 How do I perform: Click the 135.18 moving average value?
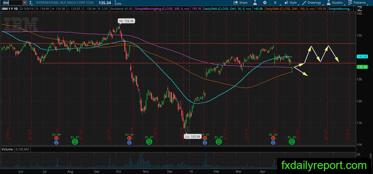click(x=196, y=9)
